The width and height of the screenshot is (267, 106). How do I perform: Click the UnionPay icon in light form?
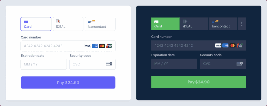pos(109,46)
